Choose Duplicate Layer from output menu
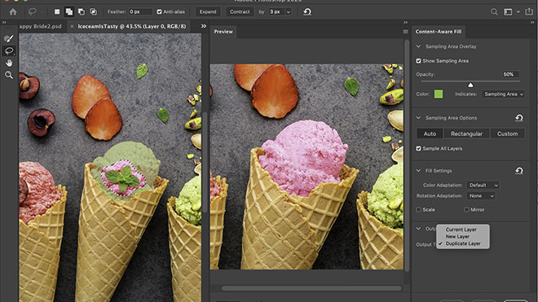This screenshot has width=538, height=302. click(463, 243)
